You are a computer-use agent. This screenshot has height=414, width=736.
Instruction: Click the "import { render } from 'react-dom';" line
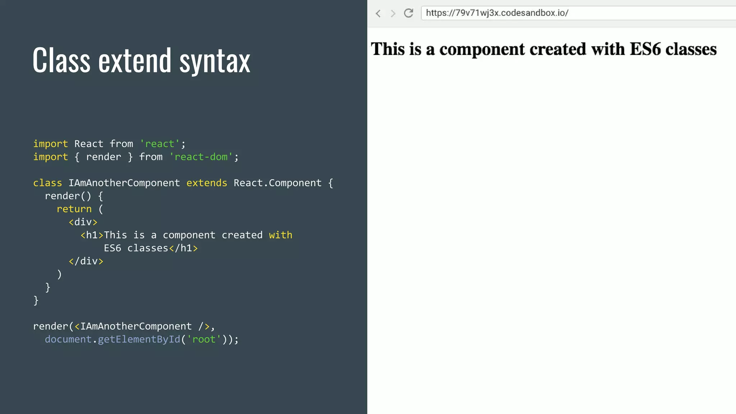[136, 157]
